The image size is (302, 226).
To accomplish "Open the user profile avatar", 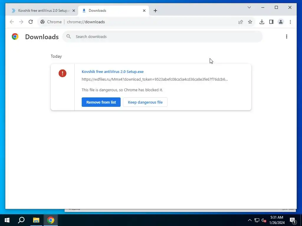I will click(x=281, y=22).
